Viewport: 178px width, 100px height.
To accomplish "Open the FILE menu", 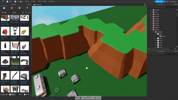I will 3,1.
